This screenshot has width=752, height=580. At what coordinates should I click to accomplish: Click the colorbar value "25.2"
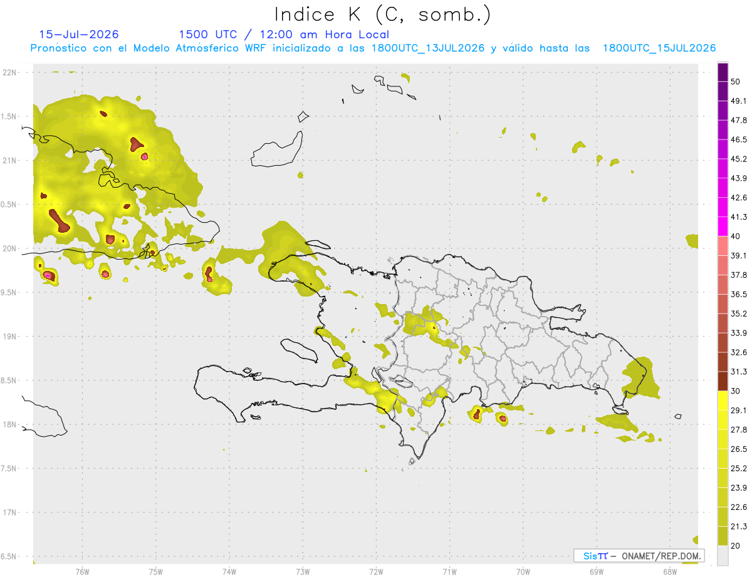pyautogui.click(x=739, y=469)
